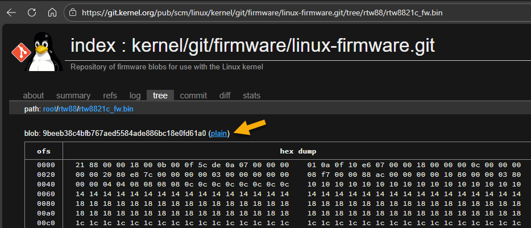Viewport: 531px width, 228px height.
Task: Open the diff tab
Action: 225,96
